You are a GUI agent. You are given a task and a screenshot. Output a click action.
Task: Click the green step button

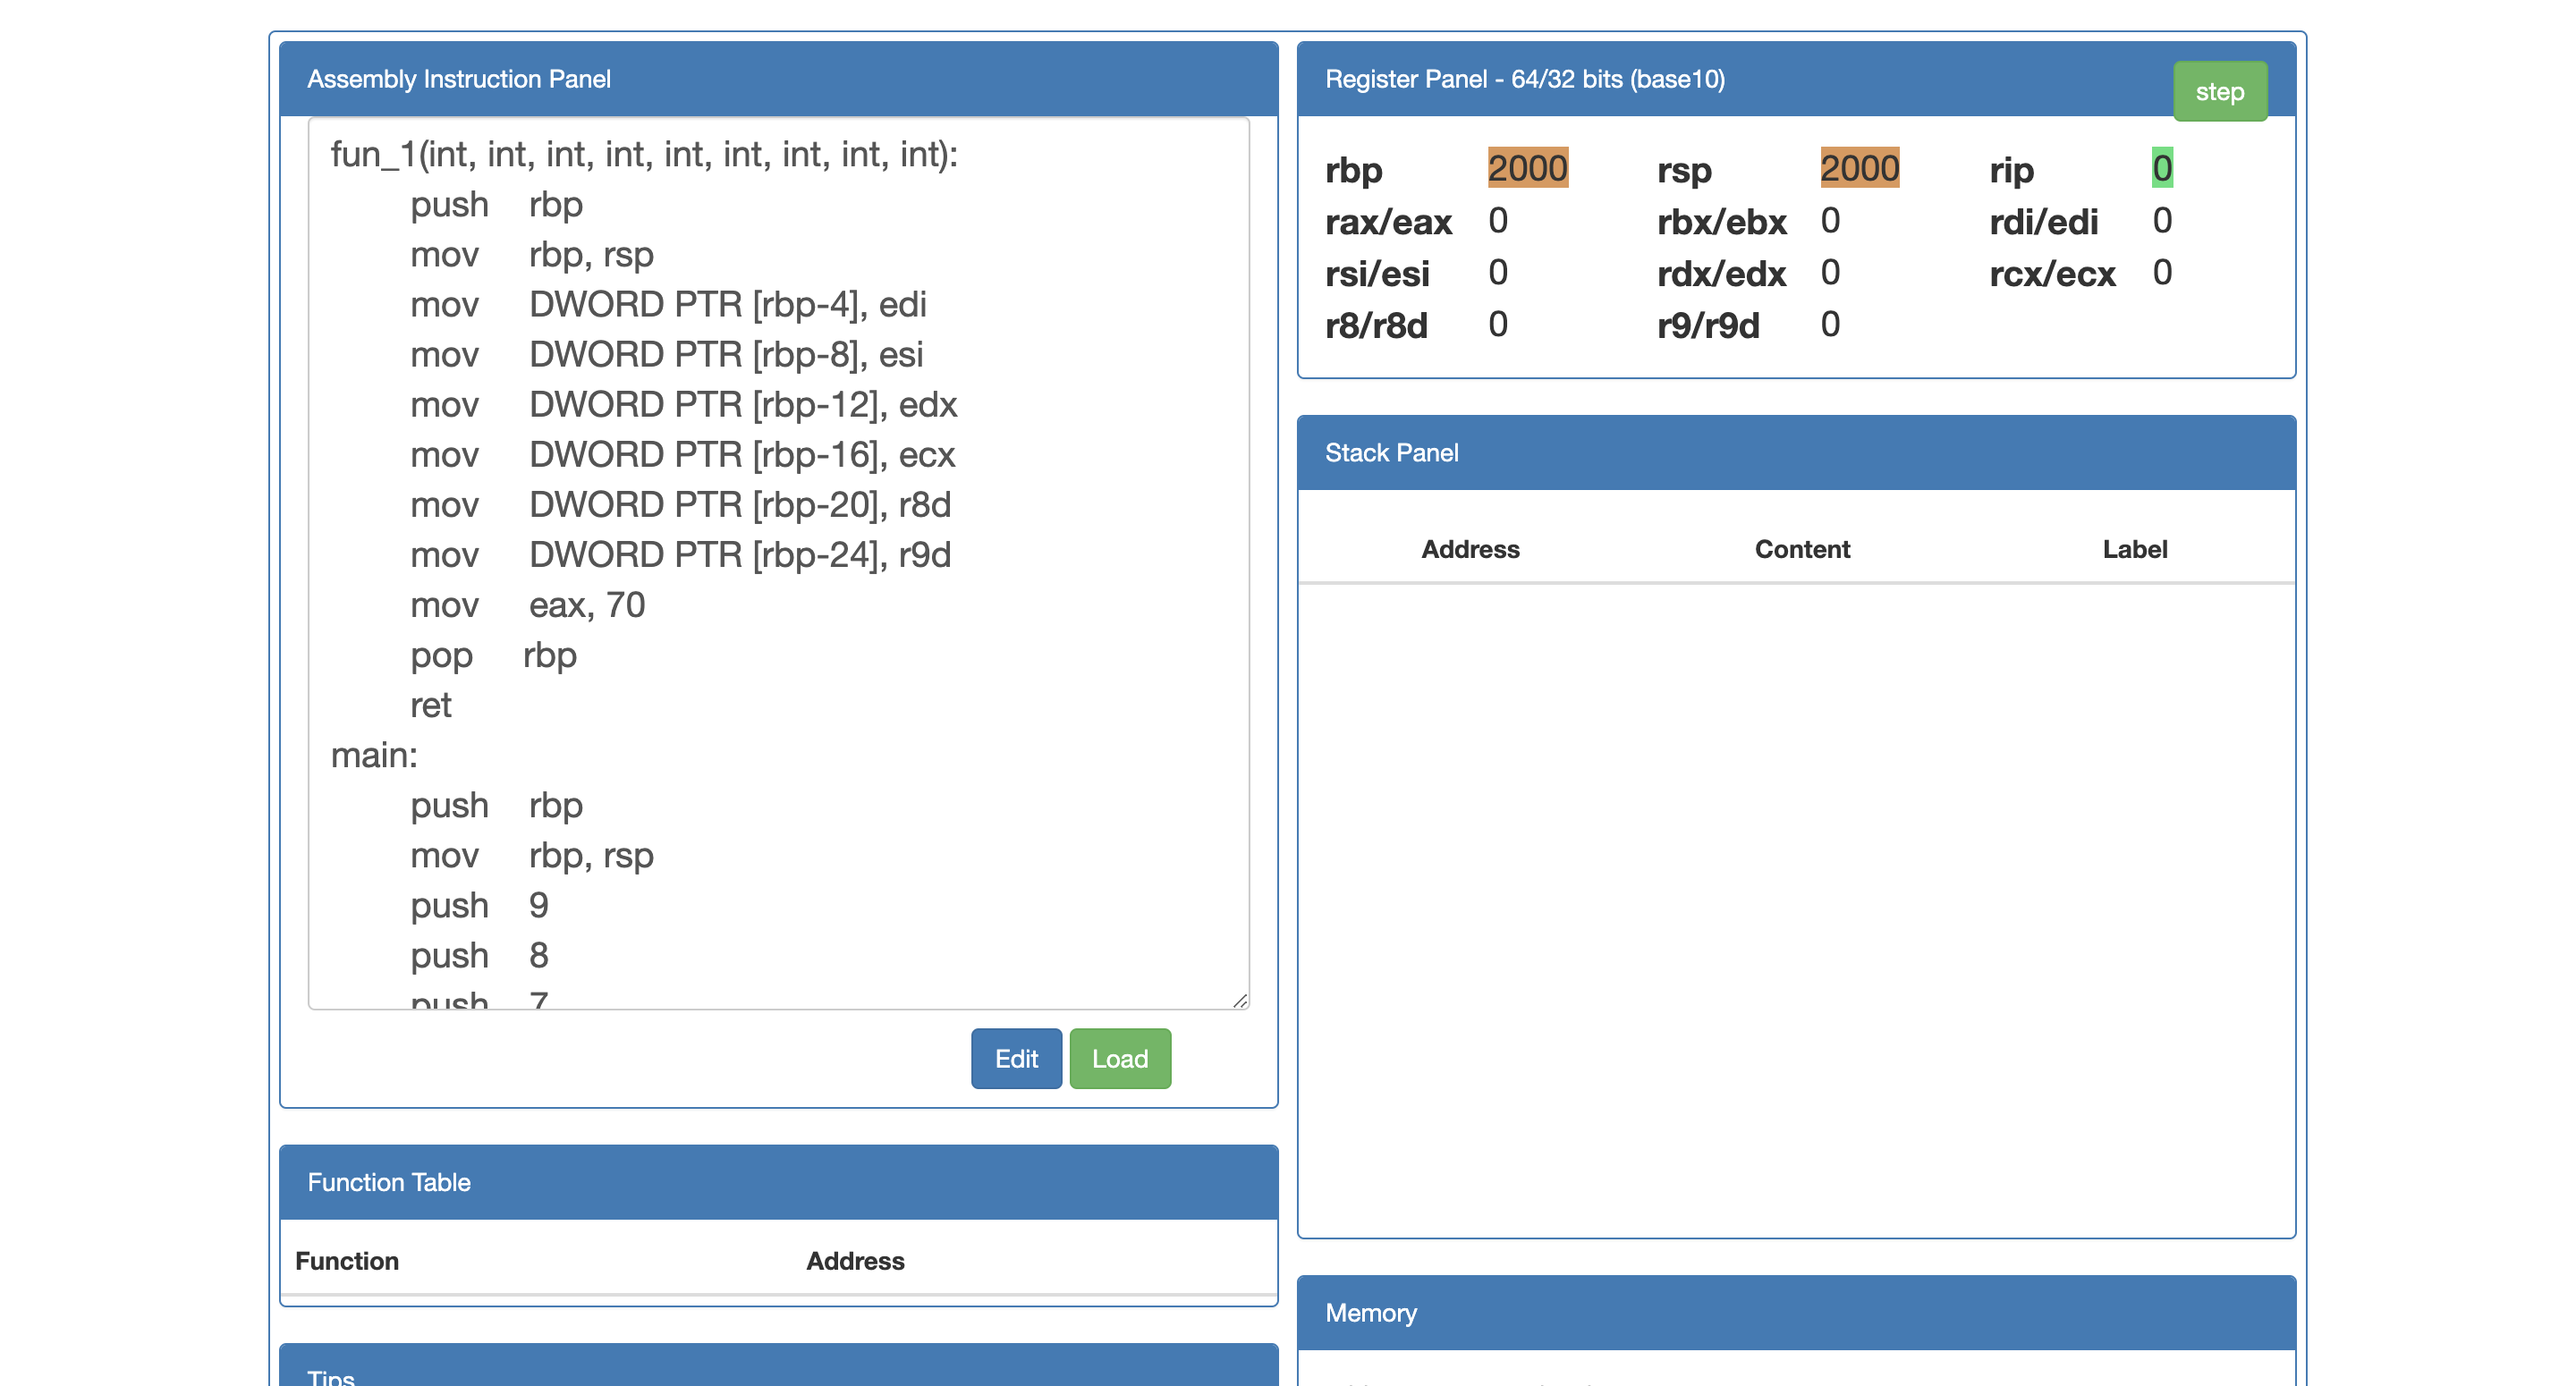[x=2218, y=92]
